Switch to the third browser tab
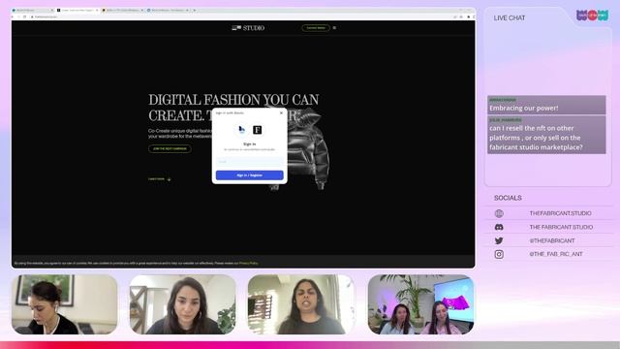This screenshot has width=620, height=349. [x=123, y=10]
